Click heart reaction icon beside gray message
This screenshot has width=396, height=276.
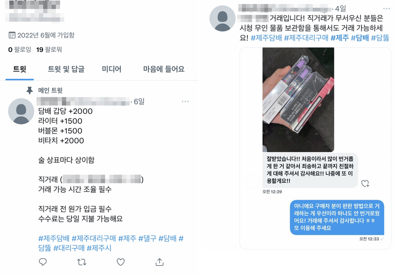[x=365, y=183]
